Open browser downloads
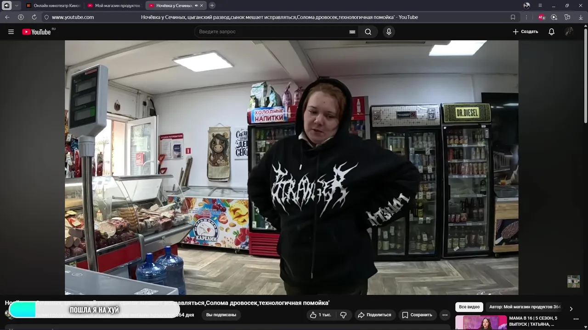 point(581,17)
